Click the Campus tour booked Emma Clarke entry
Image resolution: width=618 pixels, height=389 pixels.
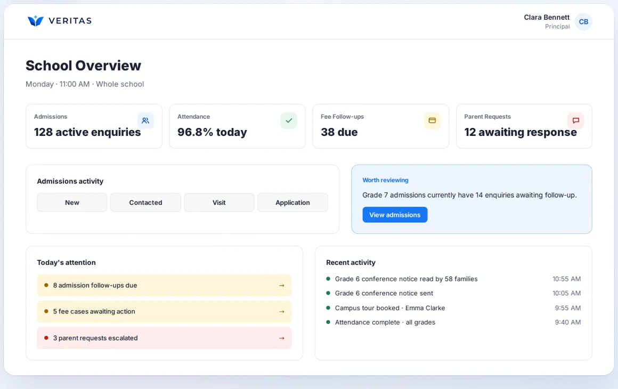click(390, 308)
